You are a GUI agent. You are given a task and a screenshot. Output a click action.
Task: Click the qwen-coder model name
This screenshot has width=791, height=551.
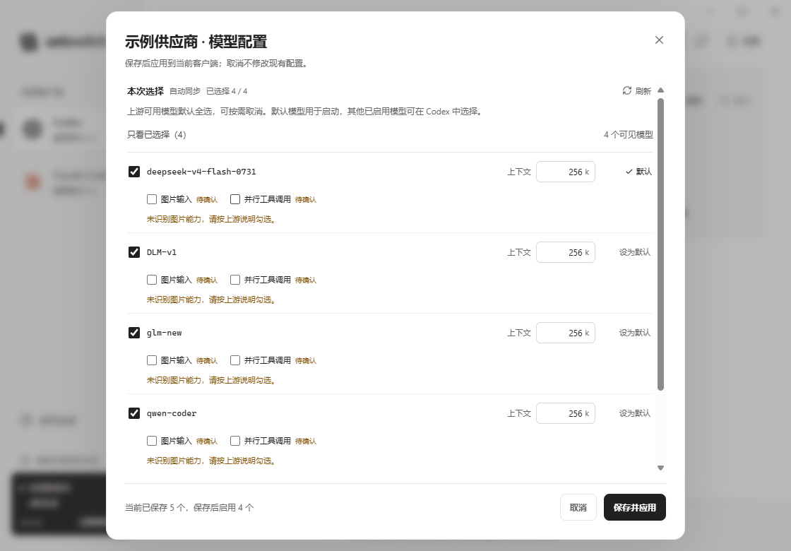click(x=172, y=413)
